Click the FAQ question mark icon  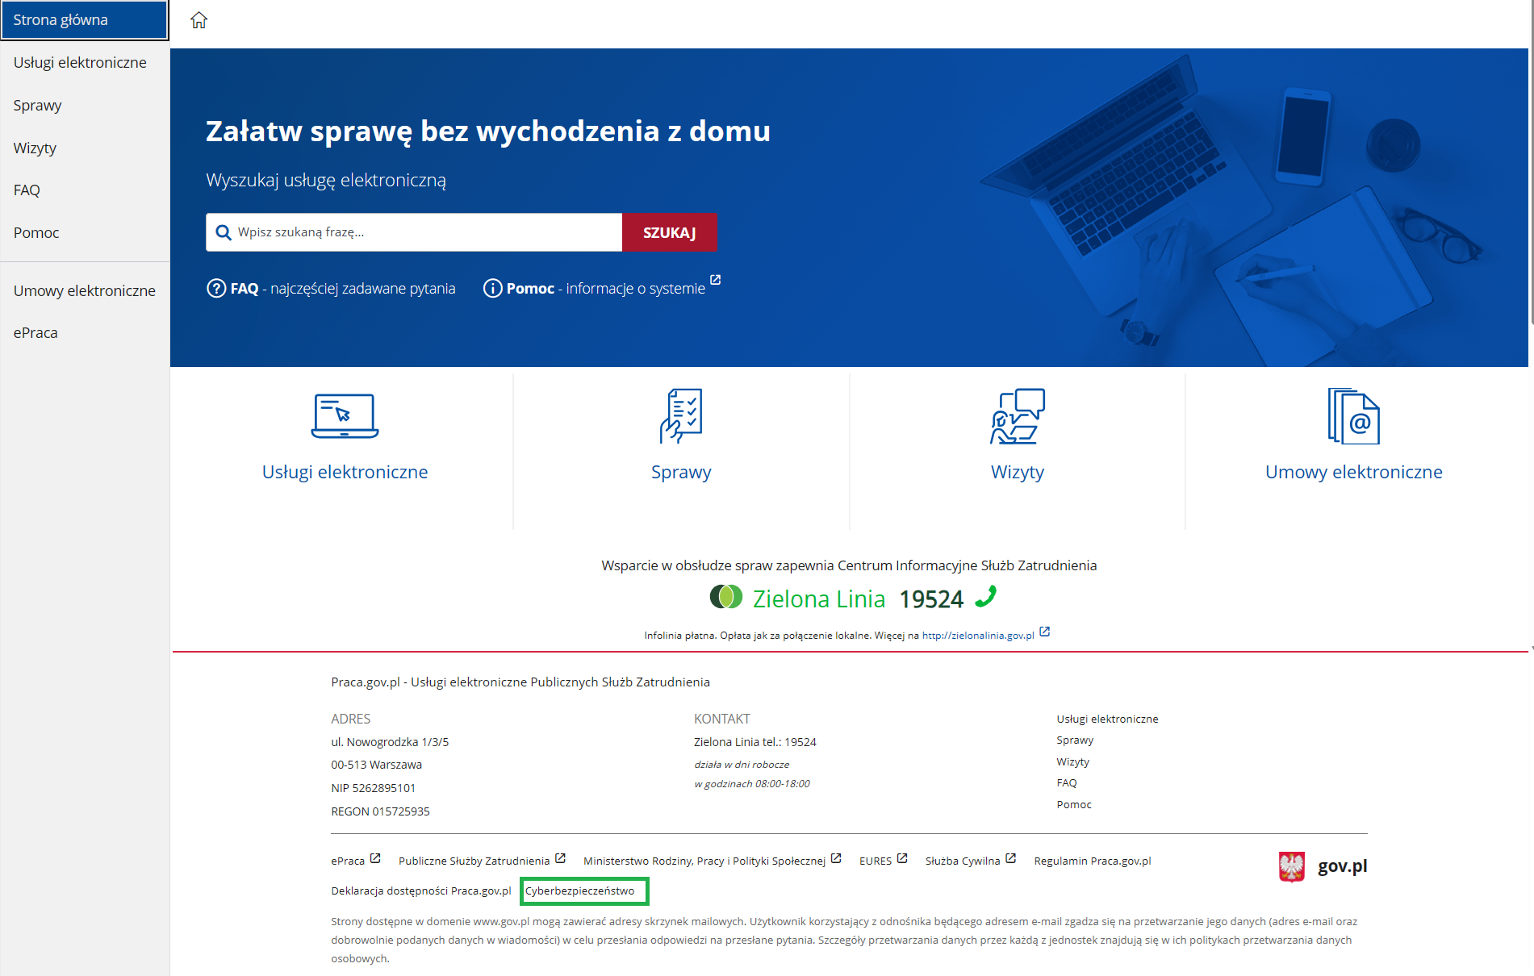216,288
